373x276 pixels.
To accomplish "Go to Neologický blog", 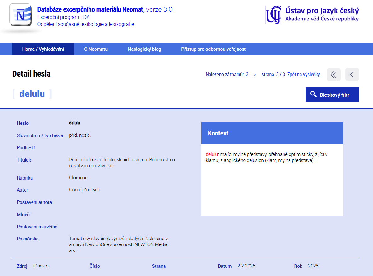I will click(x=144, y=49).
